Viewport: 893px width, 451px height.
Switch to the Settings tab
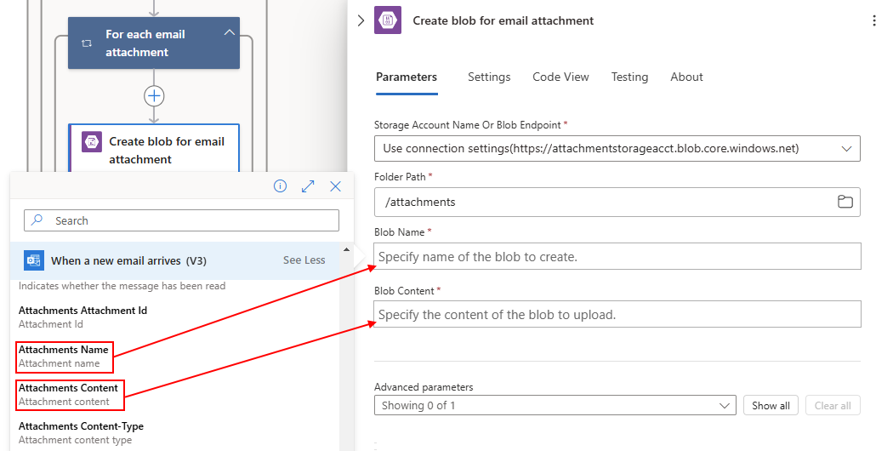[489, 77]
